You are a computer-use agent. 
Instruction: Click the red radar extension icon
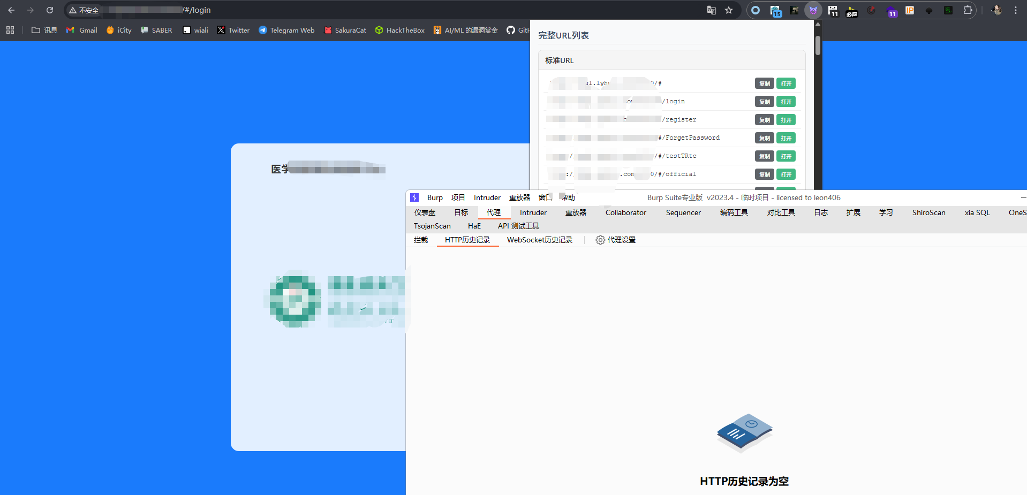pos(872,10)
